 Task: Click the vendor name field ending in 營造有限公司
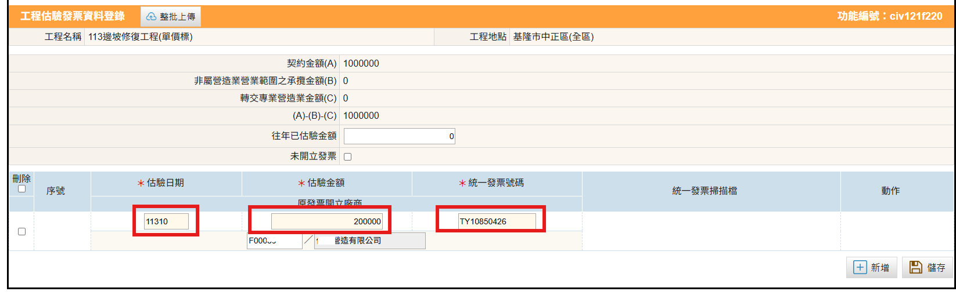(x=369, y=241)
